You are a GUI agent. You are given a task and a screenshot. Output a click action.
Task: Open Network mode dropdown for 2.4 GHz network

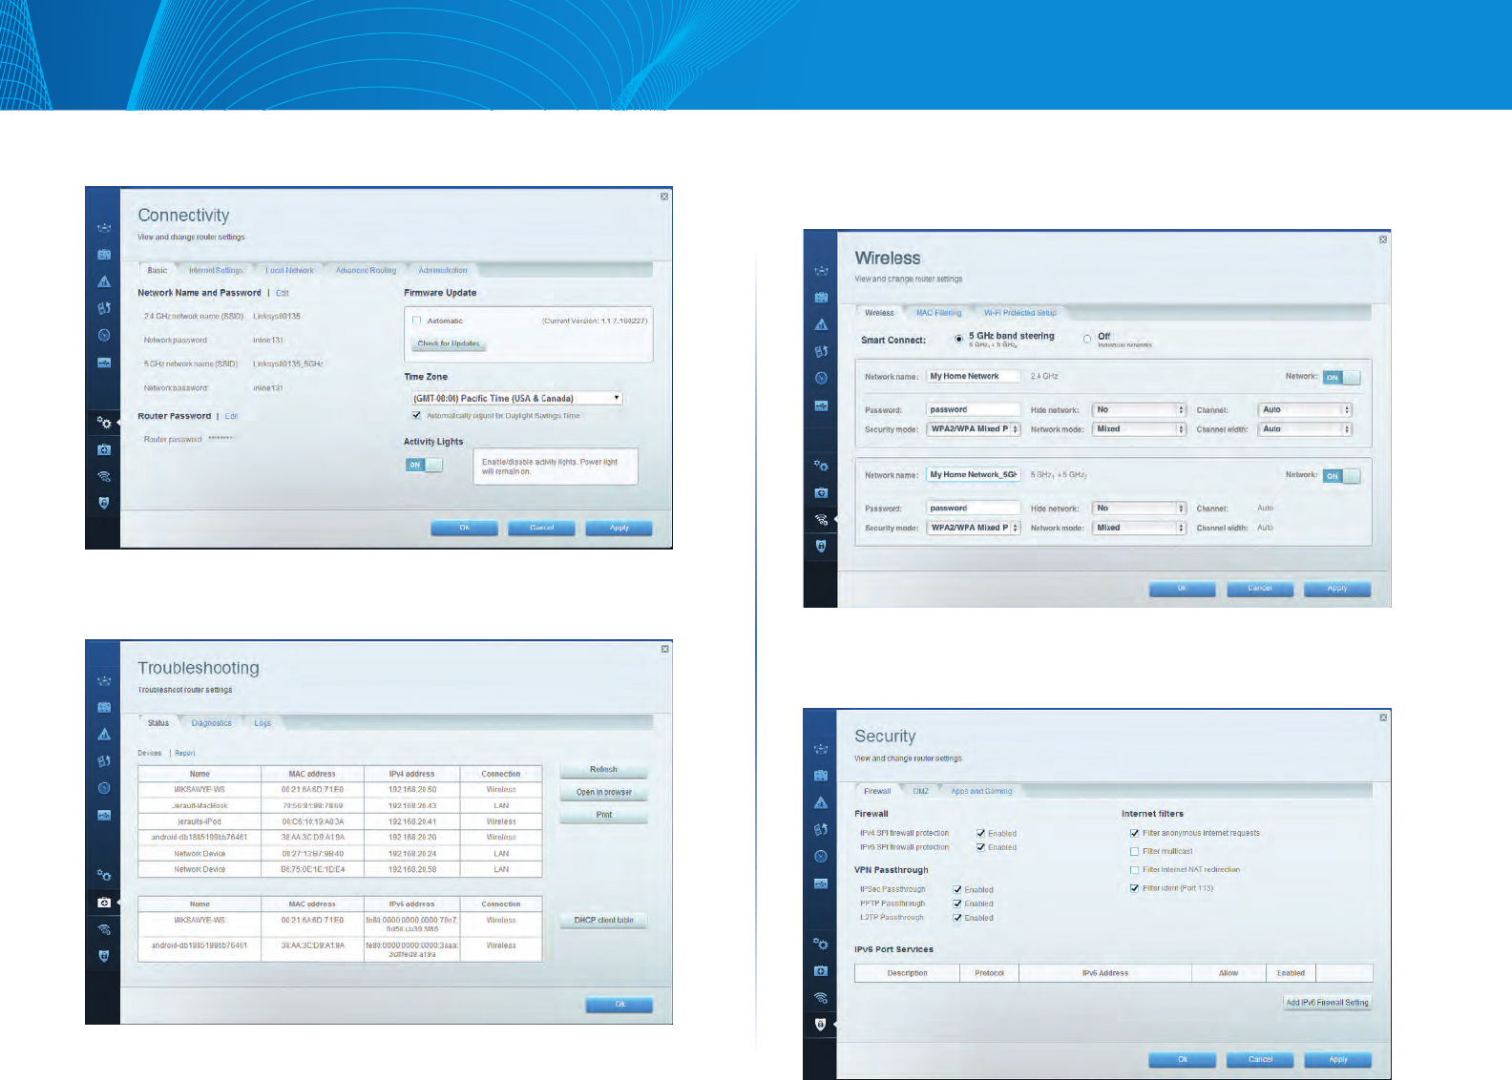click(1139, 429)
